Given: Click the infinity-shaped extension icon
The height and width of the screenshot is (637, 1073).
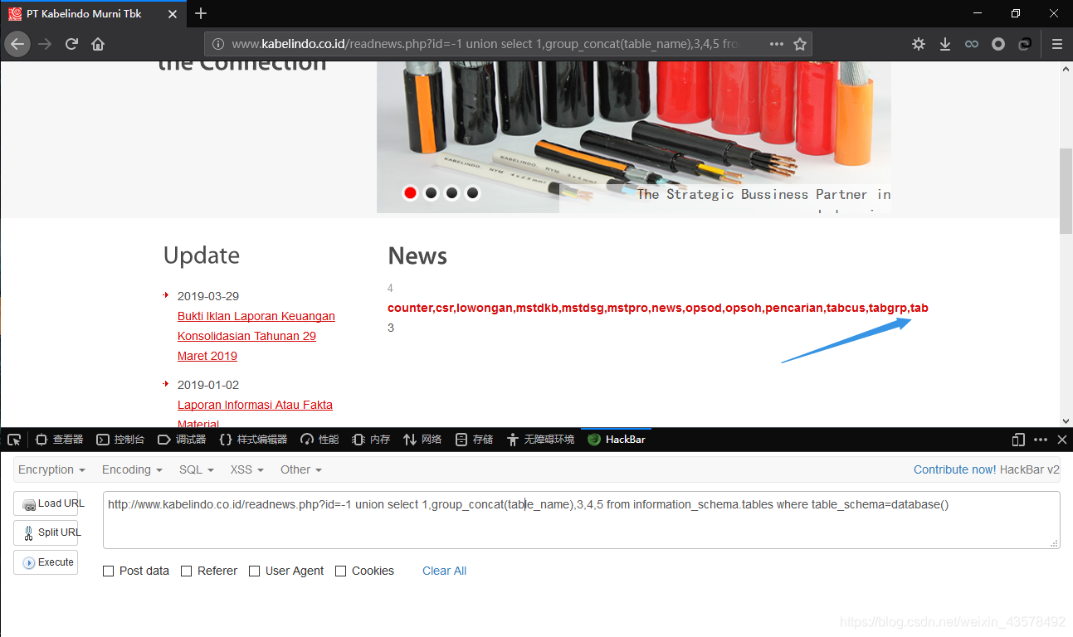Looking at the screenshot, I should [972, 44].
